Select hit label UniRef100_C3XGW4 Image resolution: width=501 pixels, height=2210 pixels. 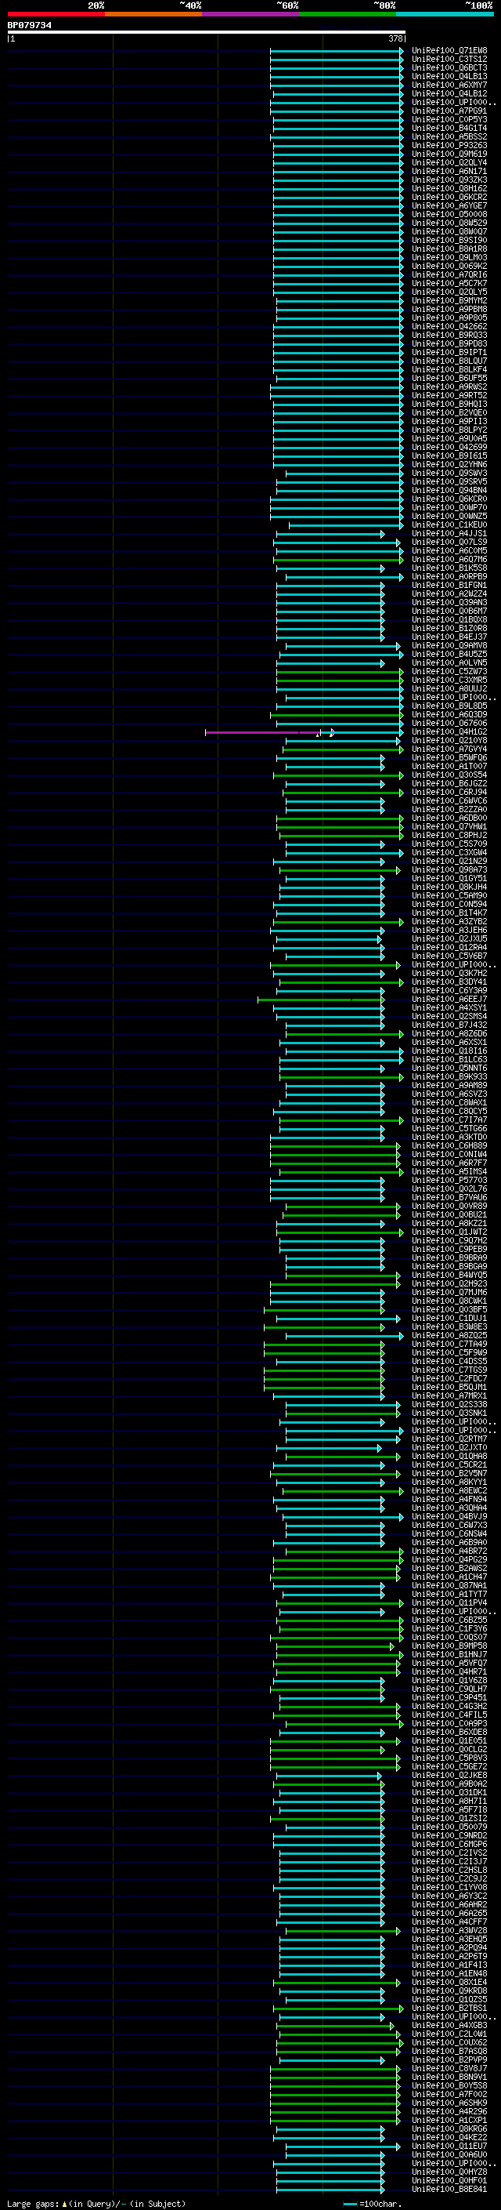click(449, 853)
